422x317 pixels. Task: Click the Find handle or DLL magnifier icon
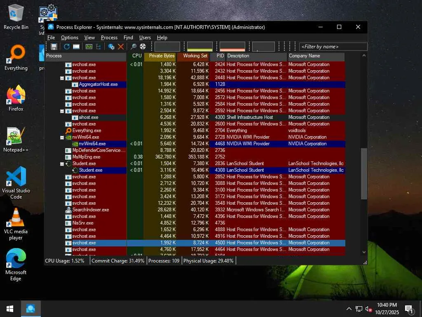tap(133, 47)
